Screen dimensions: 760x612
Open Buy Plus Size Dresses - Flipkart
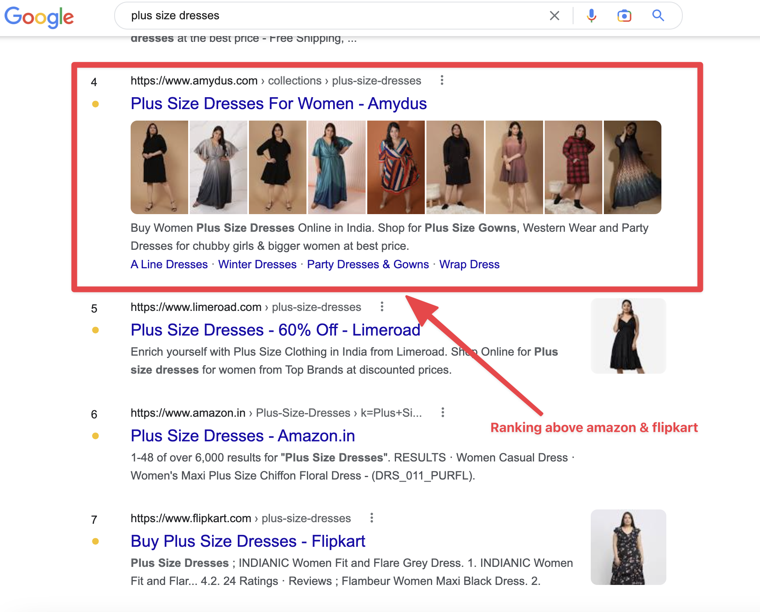(248, 541)
